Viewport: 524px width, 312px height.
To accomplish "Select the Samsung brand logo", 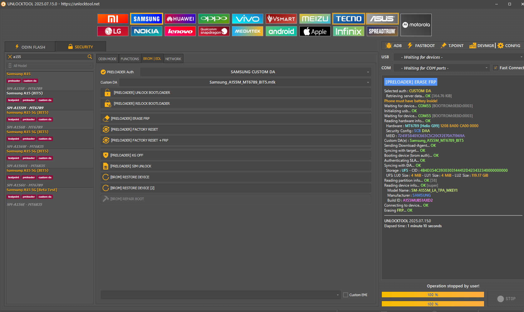I will (x=147, y=19).
